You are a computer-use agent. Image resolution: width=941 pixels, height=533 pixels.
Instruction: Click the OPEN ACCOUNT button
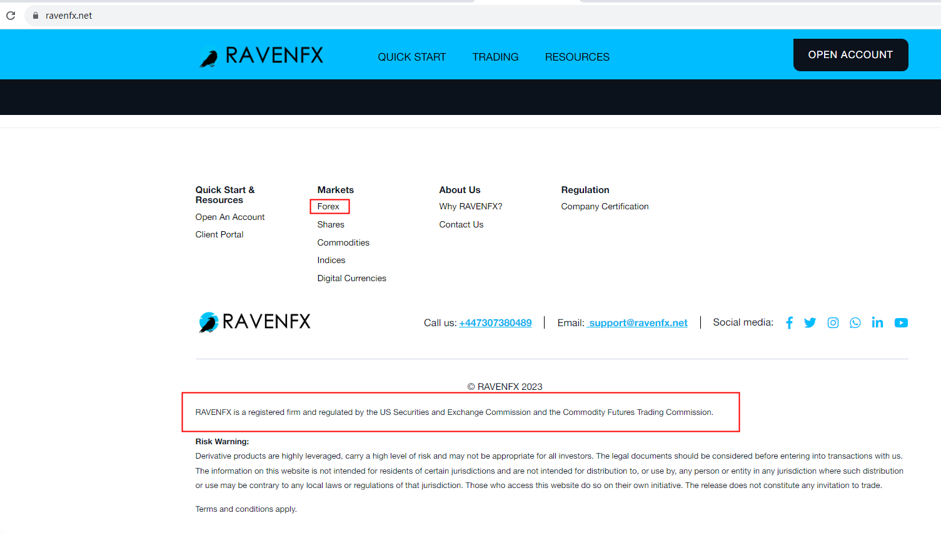click(x=850, y=55)
